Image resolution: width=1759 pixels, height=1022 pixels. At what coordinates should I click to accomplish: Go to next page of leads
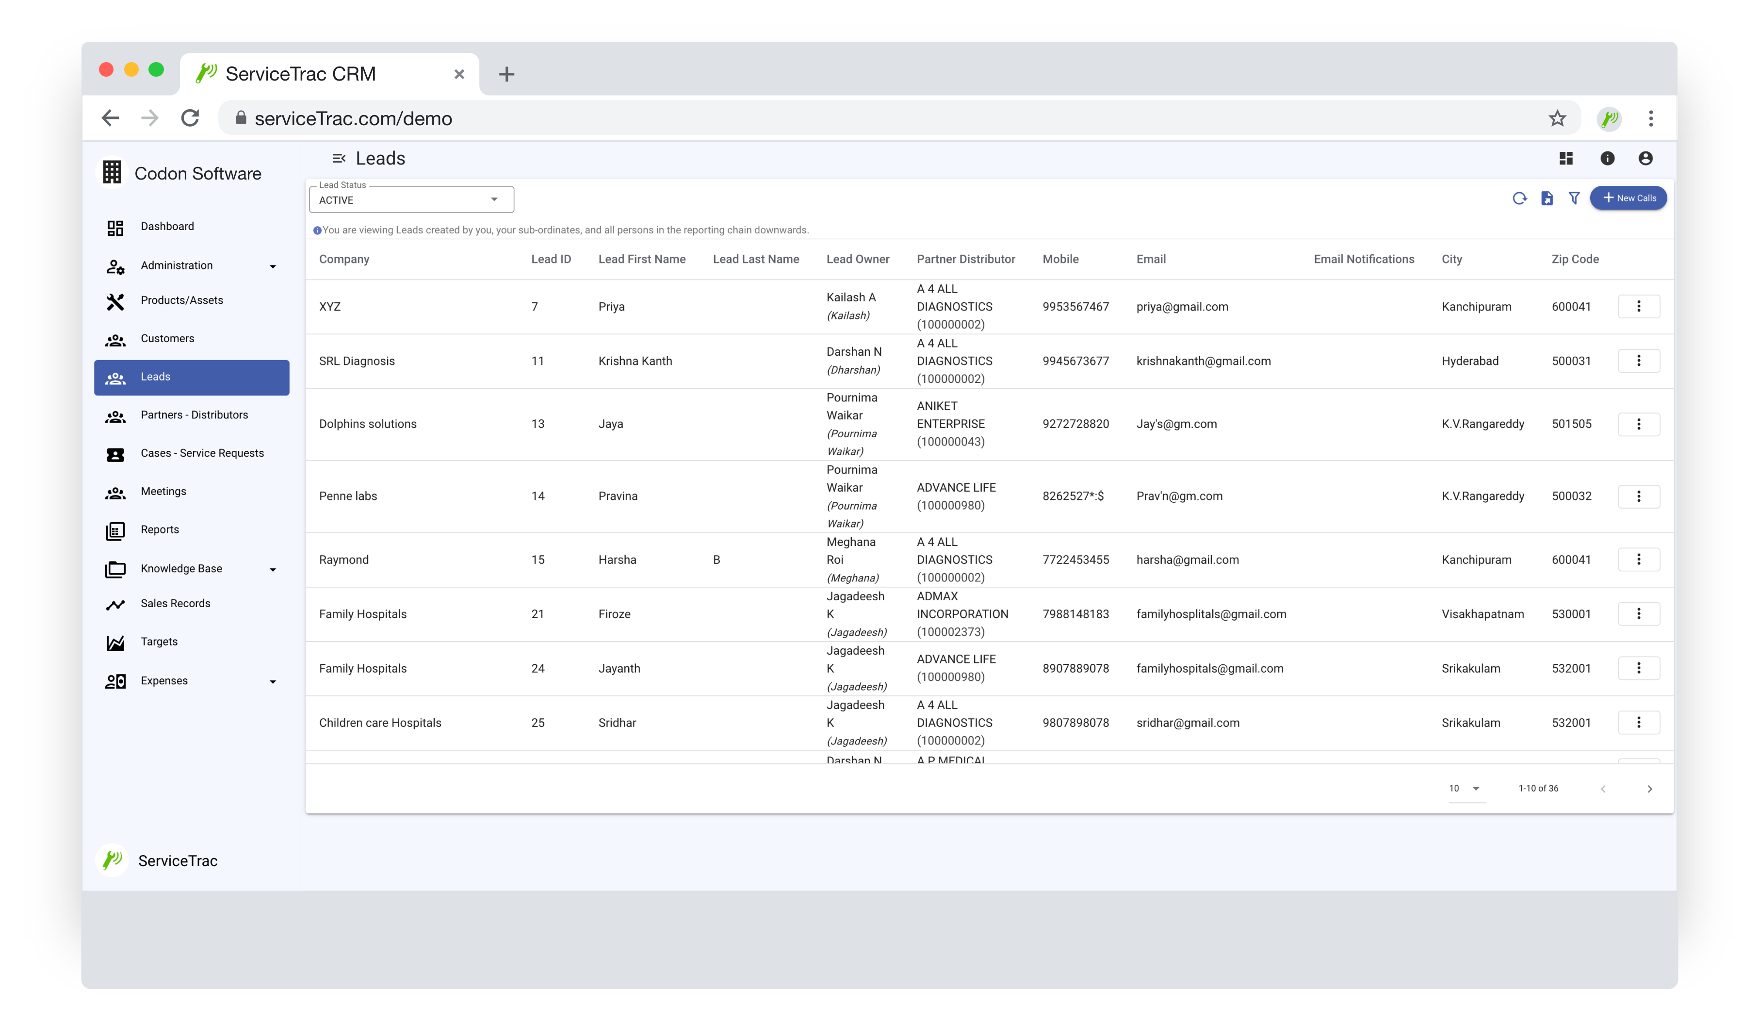(1649, 789)
